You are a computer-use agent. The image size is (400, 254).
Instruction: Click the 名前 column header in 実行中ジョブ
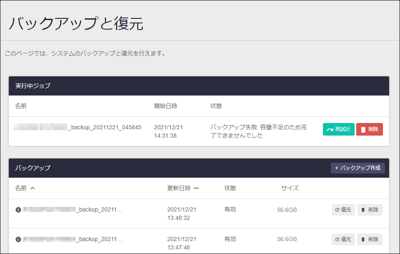21,106
